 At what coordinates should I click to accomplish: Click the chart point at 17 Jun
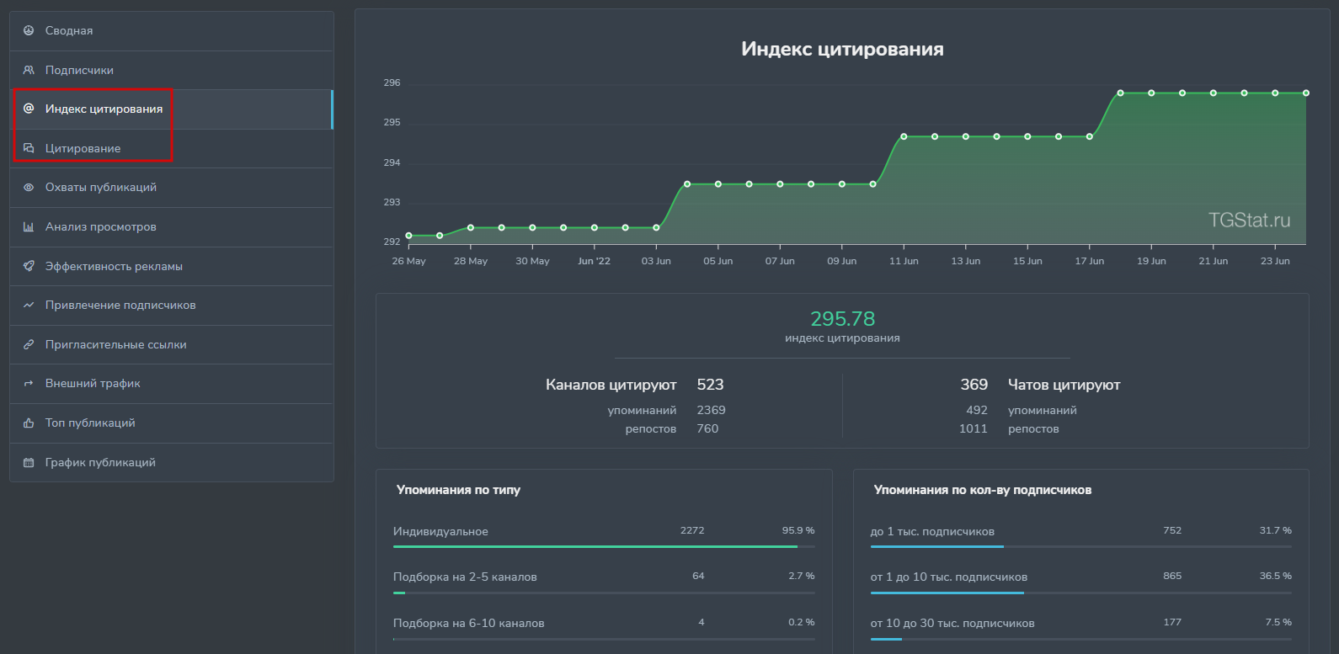1090,136
